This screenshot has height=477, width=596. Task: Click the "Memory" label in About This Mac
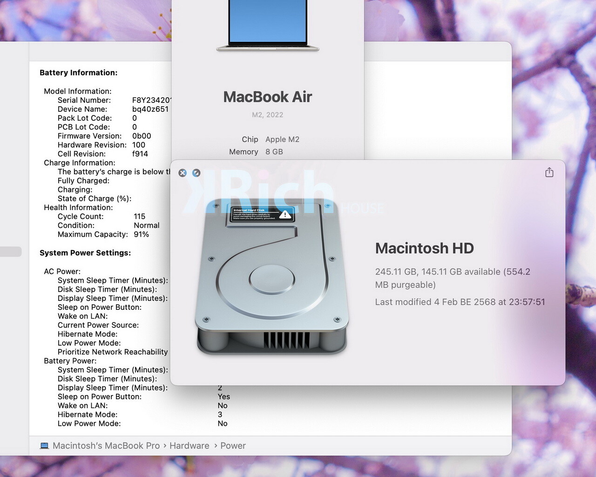[x=244, y=152]
